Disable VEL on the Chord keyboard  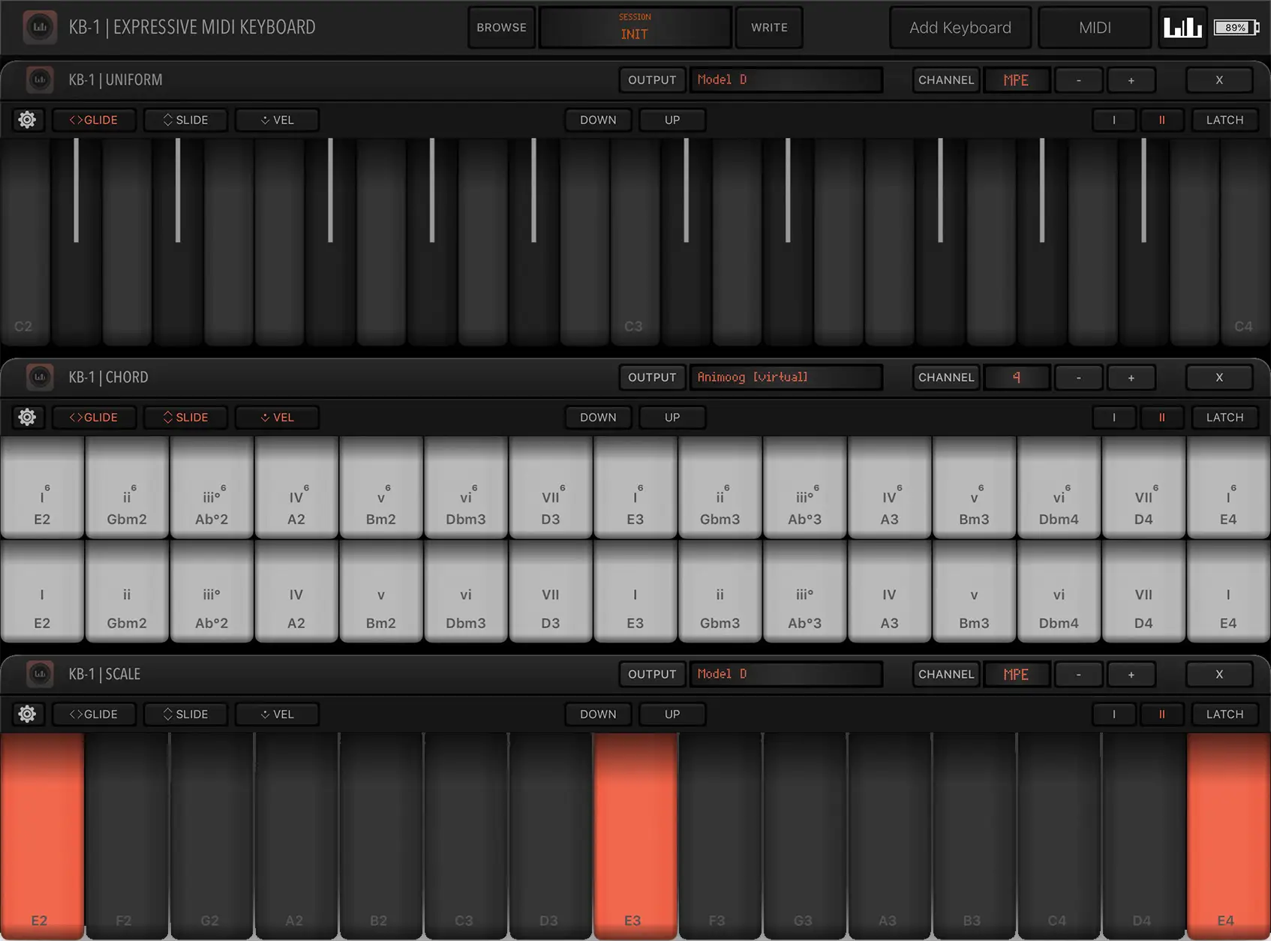click(x=277, y=418)
